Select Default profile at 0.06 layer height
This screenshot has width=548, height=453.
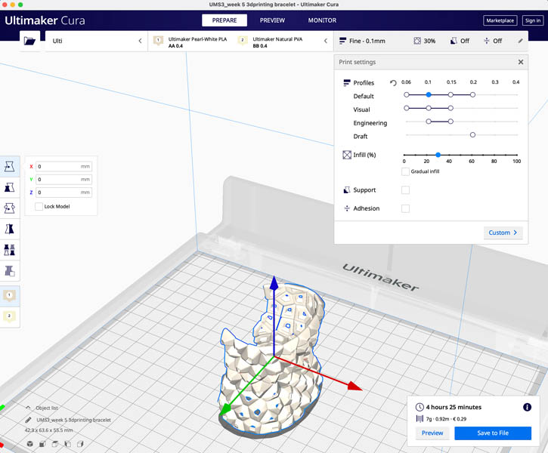[407, 94]
